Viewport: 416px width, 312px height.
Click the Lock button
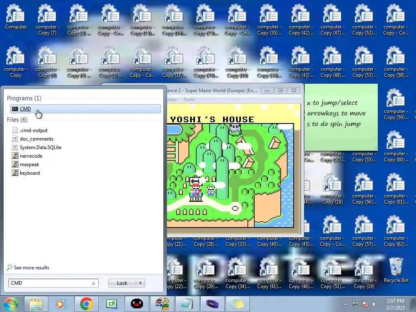(122, 283)
